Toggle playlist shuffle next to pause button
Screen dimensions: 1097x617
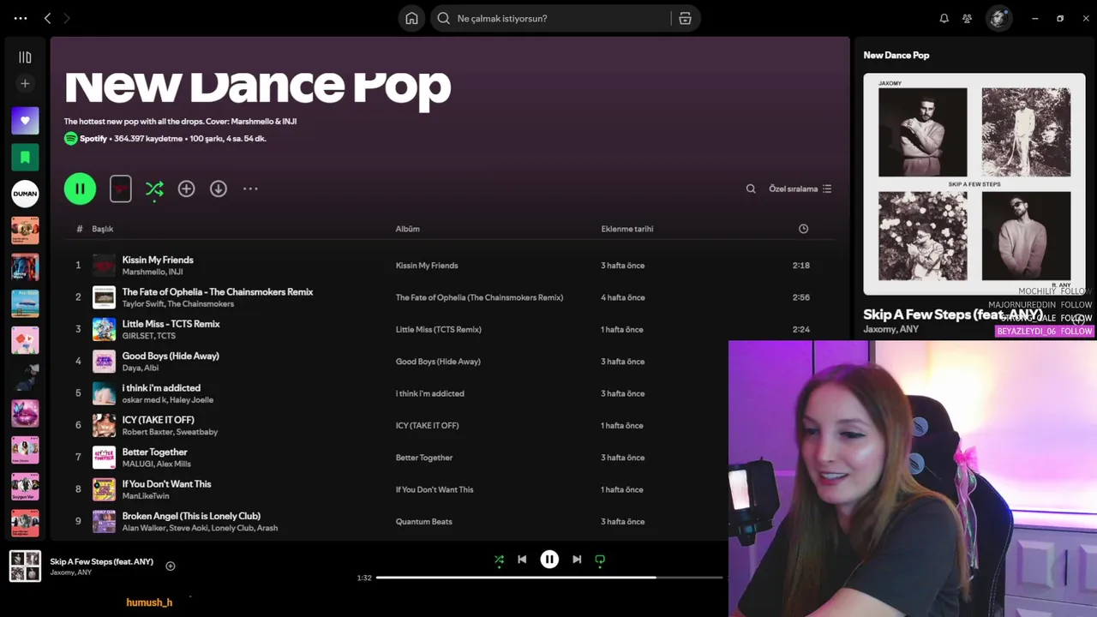click(x=154, y=189)
